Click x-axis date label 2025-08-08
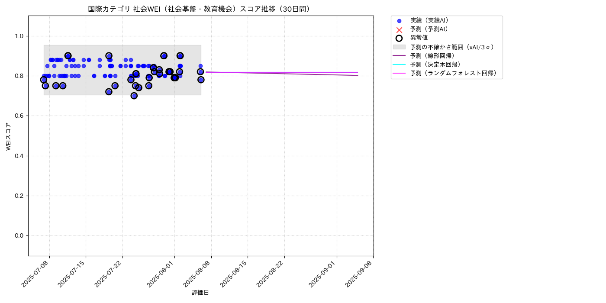Image resolution: width=606 pixels, height=303 pixels. tap(198, 274)
